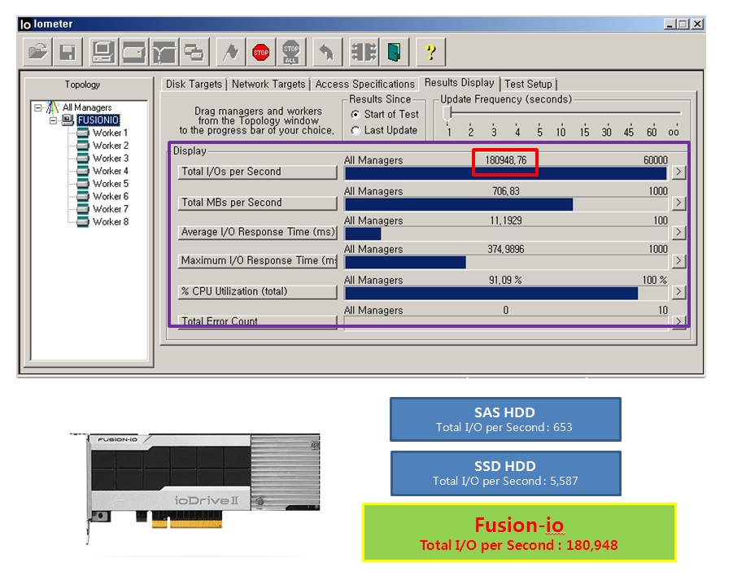Click the FUSIONIO manager computer icon
This screenshot has height=580, width=733.
pos(68,120)
